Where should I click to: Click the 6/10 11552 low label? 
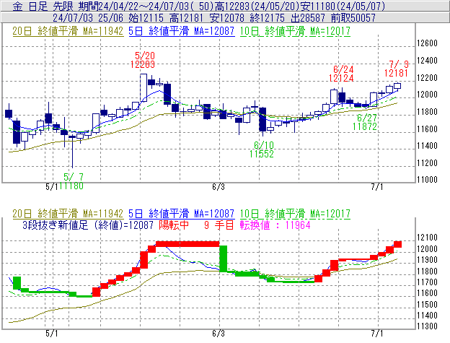262,149
